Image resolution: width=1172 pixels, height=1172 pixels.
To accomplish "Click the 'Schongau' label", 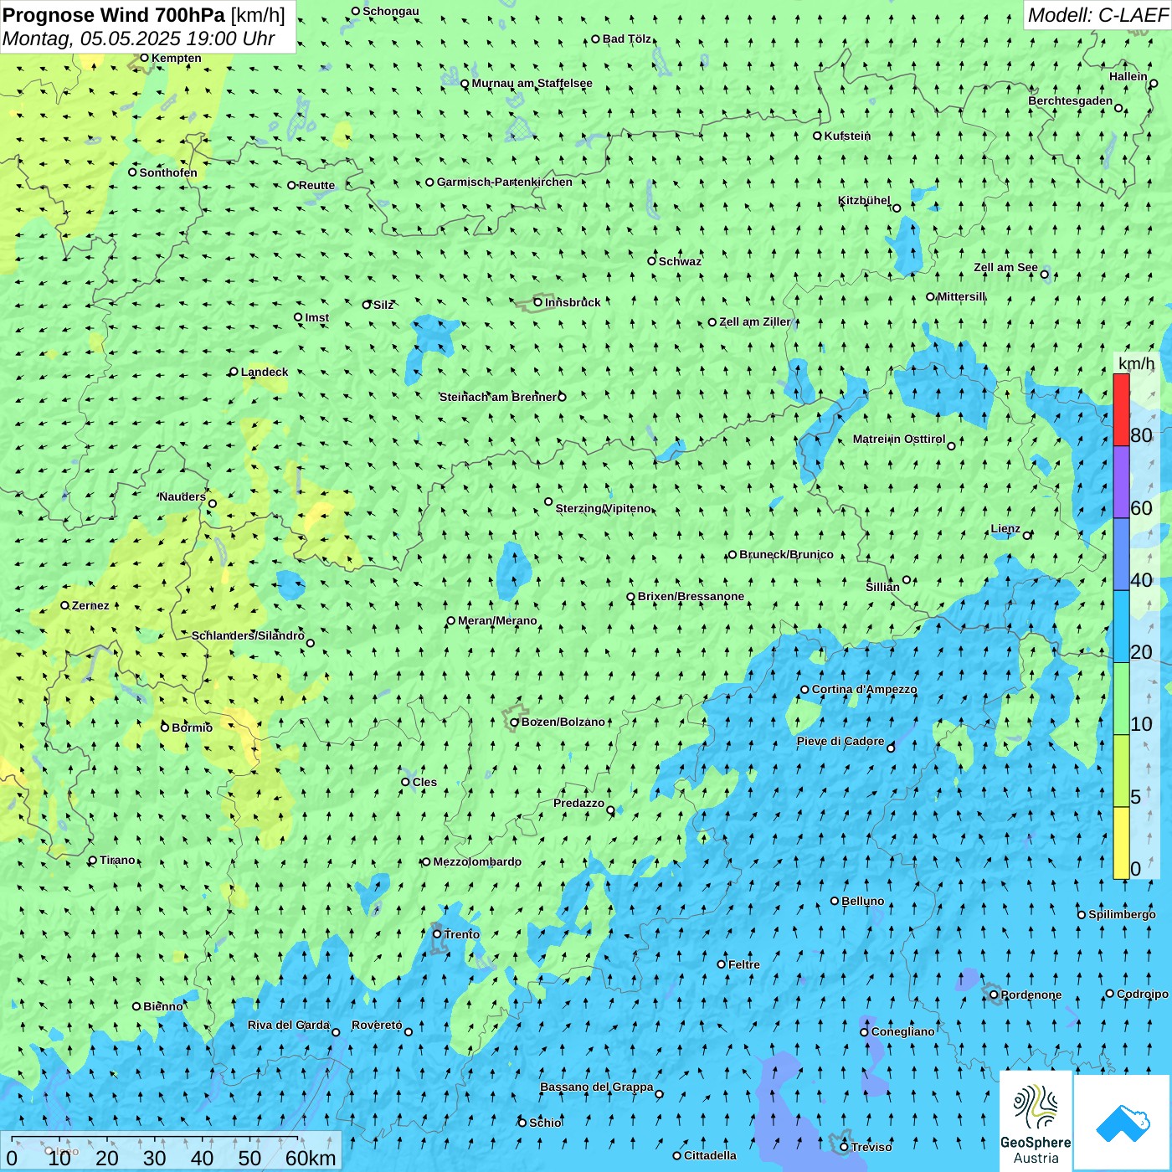I will point(391,11).
